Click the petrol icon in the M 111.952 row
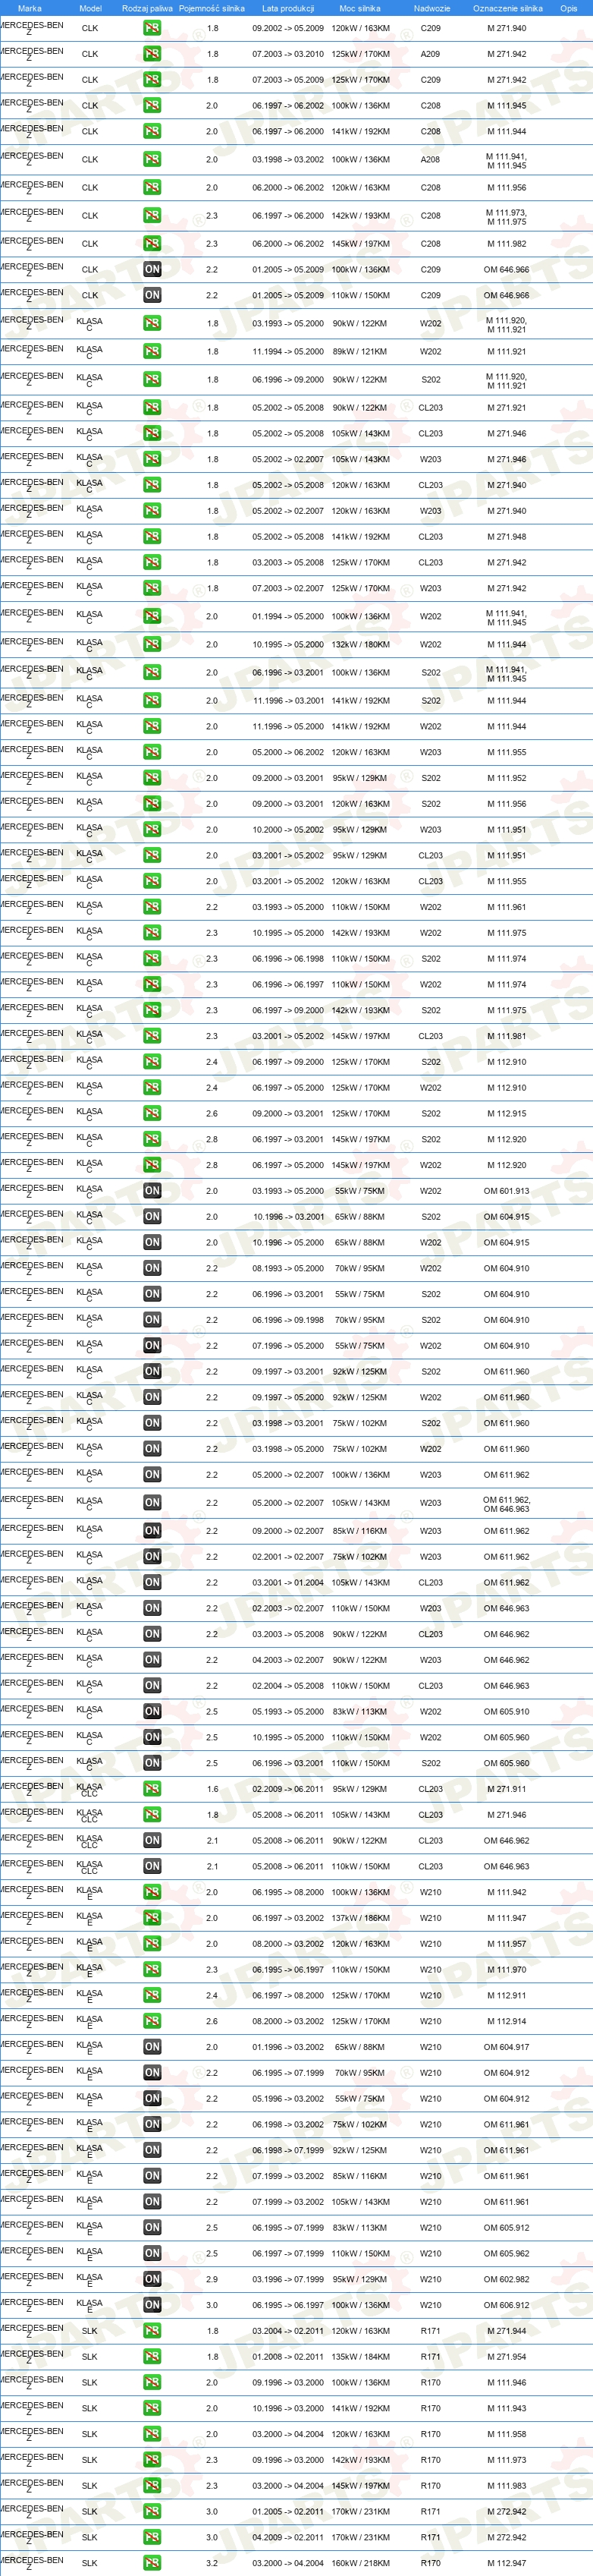 pyautogui.click(x=152, y=778)
